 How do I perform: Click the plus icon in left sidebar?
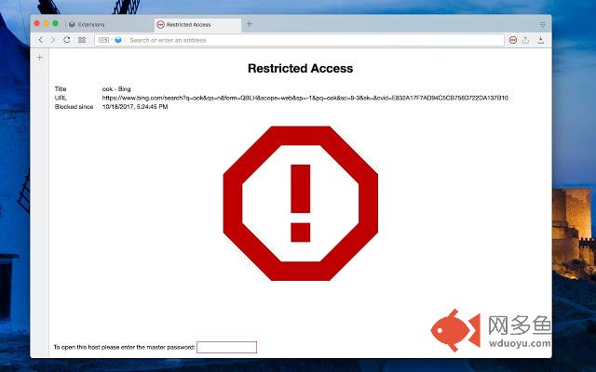[x=39, y=58]
